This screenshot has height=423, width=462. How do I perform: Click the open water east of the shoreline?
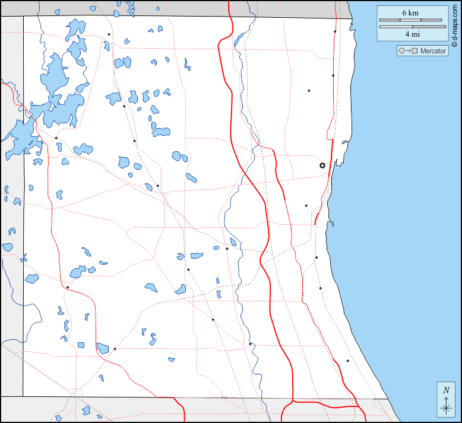410,208
